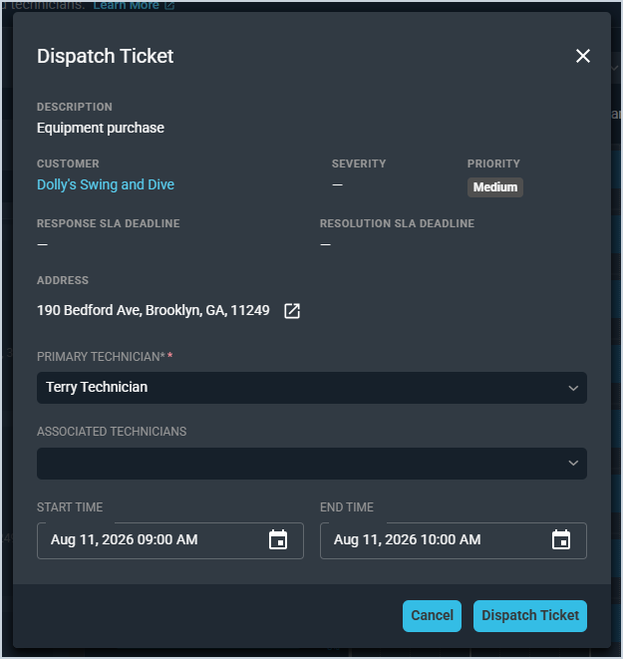Click the empty Associated Technicians field
Screen dimensions: 623x659
tap(312, 464)
